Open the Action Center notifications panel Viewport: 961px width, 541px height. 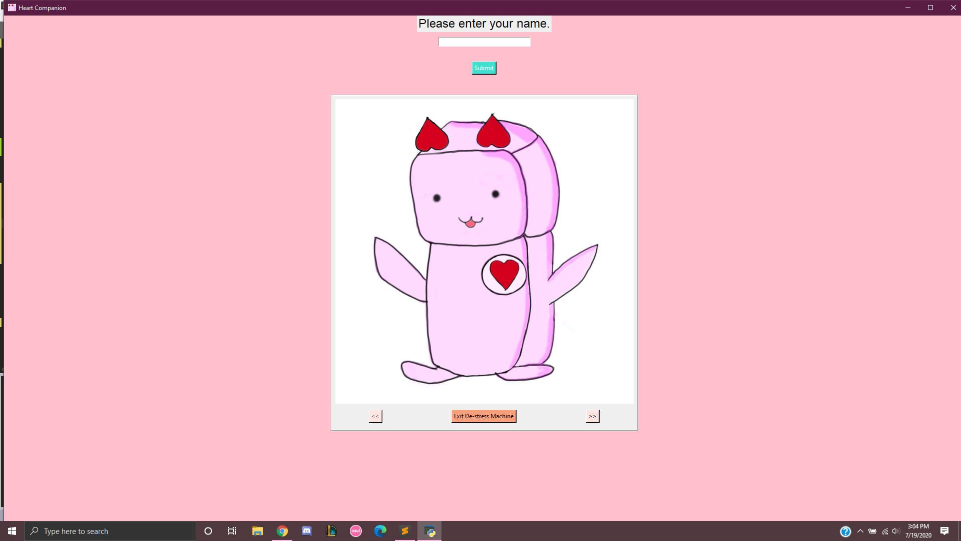tap(945, 530)
